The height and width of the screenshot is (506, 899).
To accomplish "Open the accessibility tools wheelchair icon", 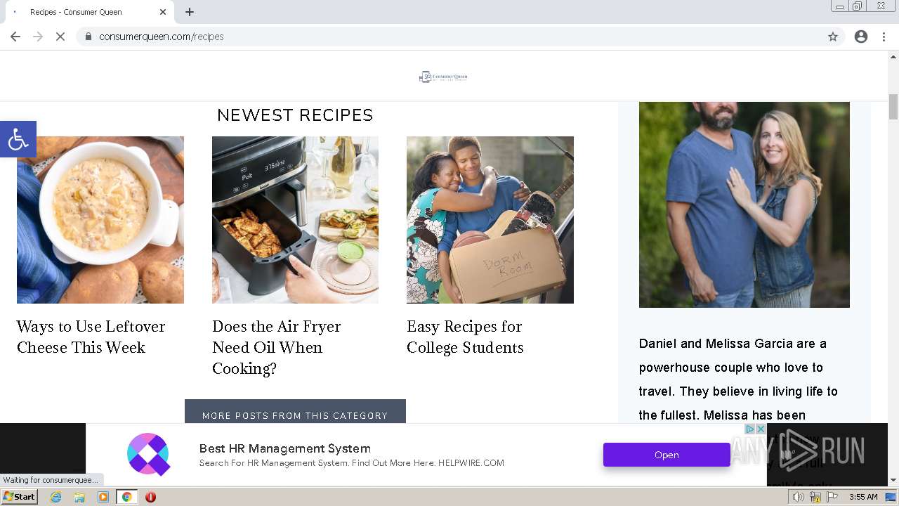I will tap(18, 139).
